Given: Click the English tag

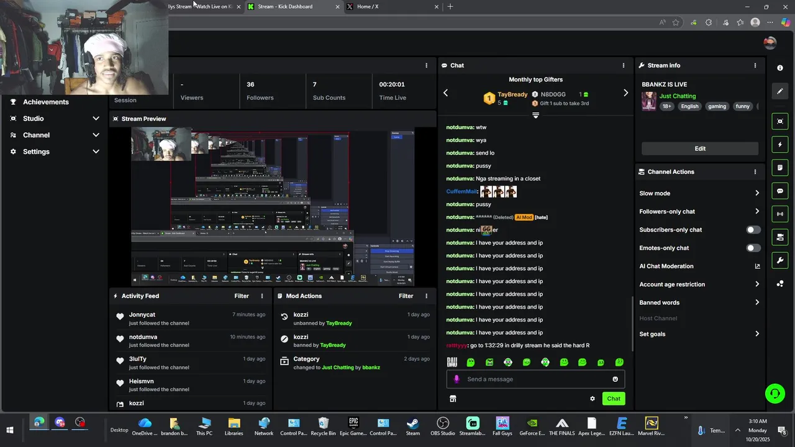Looking at the screenshot, I should tap(689, 106).
